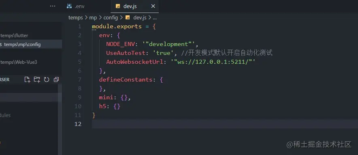The image size is (358, 155).
Task: Click the '"development"' string value
Action: pos(169,44)
